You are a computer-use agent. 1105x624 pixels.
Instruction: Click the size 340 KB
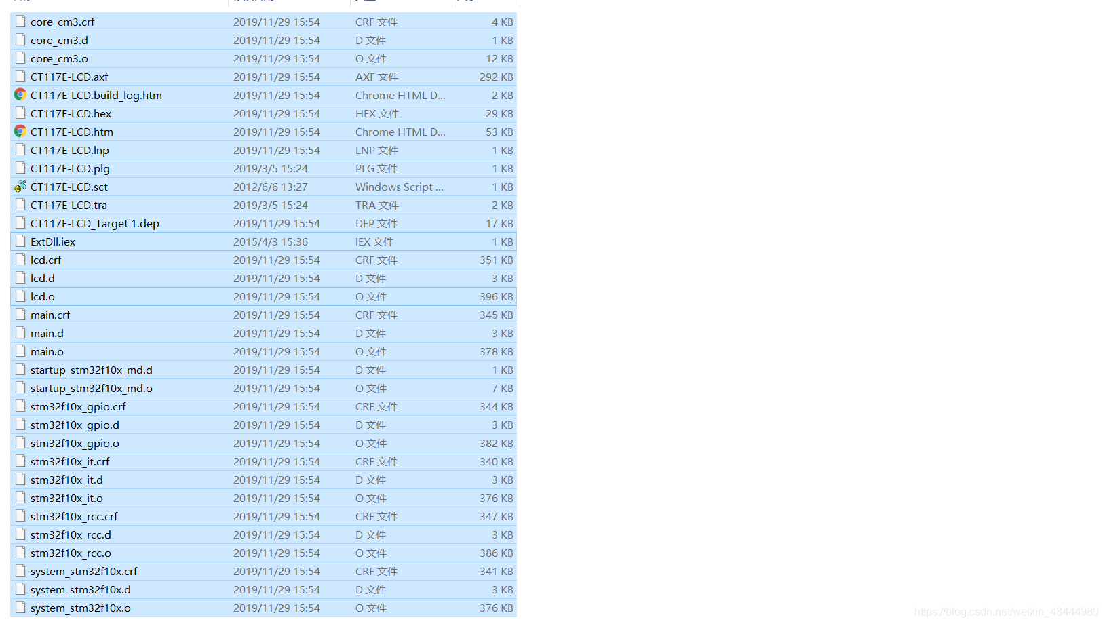coord(497,461)
